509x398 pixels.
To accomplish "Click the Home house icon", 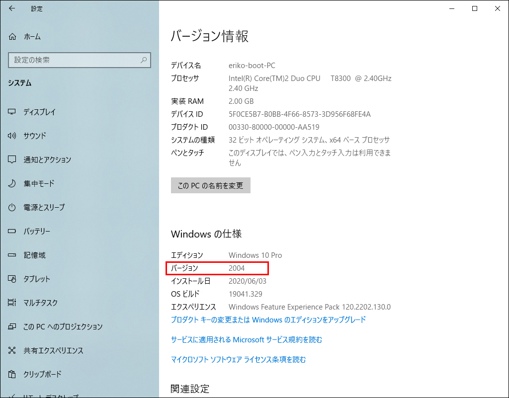I will (x=12, y=37).
